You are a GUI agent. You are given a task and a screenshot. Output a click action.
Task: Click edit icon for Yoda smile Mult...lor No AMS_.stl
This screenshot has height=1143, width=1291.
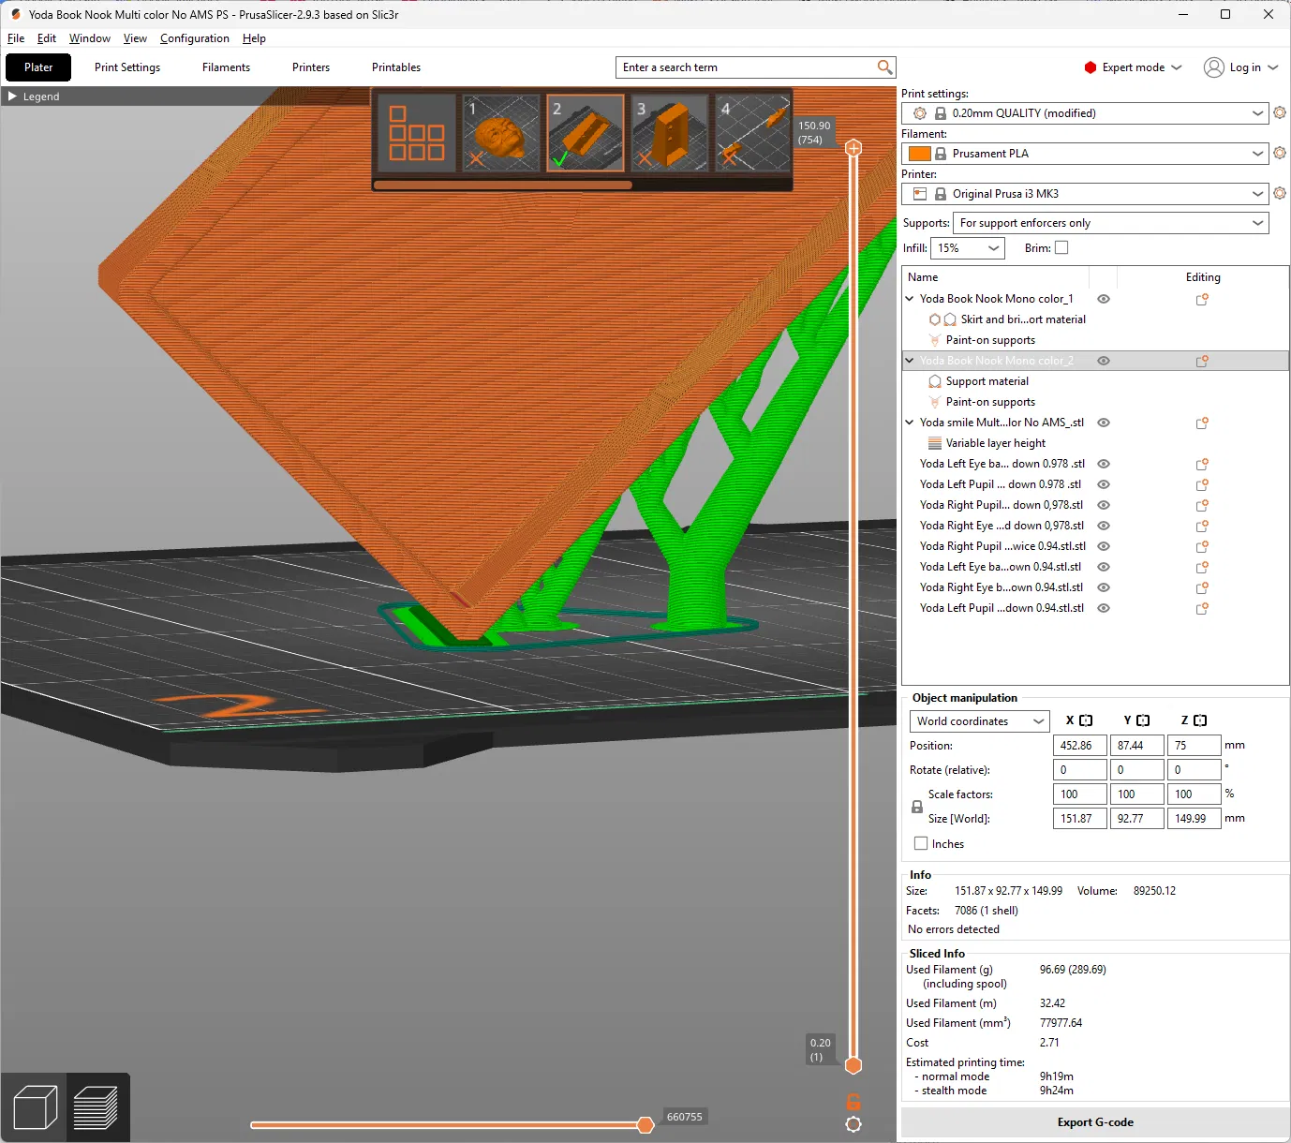1202,423
